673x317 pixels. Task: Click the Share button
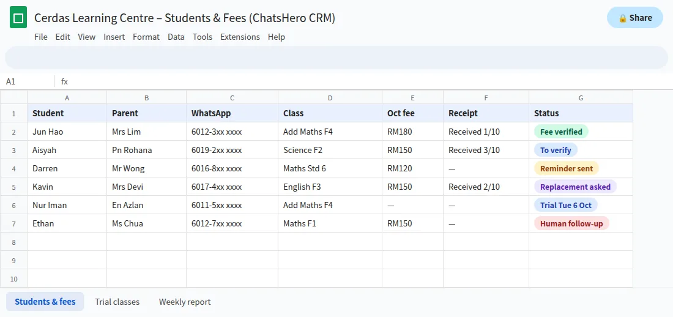(x=635, y=18)
